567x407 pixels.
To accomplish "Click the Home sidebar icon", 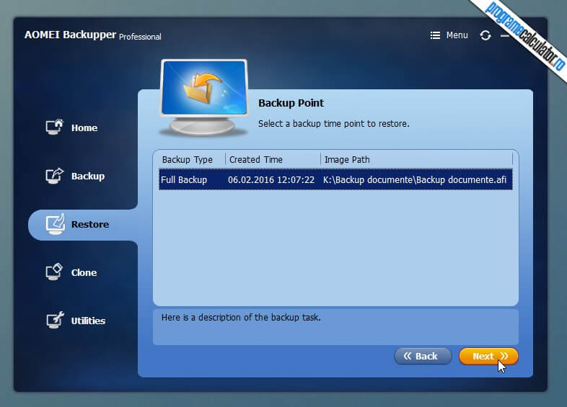I will [x=55, y=127].
